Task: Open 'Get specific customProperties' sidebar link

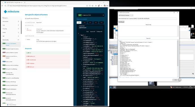Action: (12, 78)
